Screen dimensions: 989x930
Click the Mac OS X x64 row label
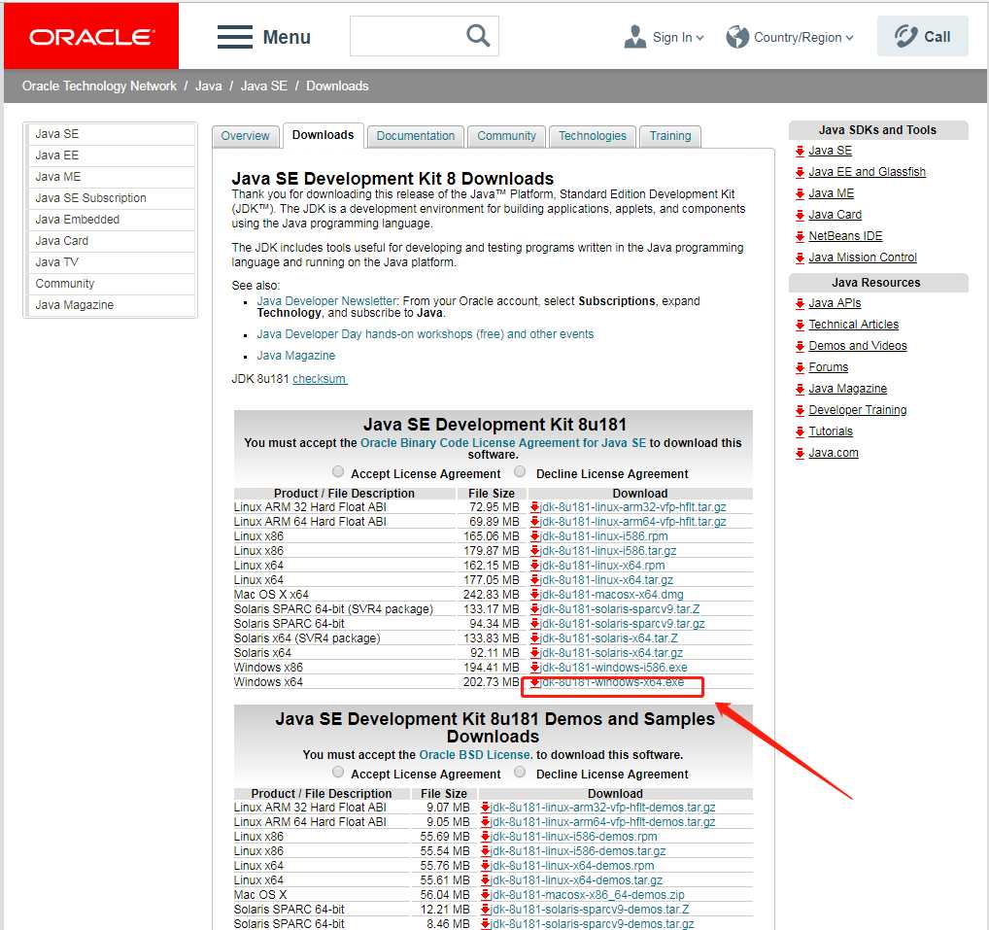(271, 595)
